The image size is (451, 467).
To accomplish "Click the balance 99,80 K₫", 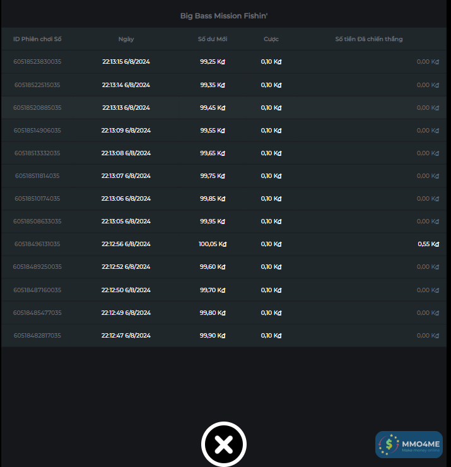I will pyautogui.click(x=213, y=313).
